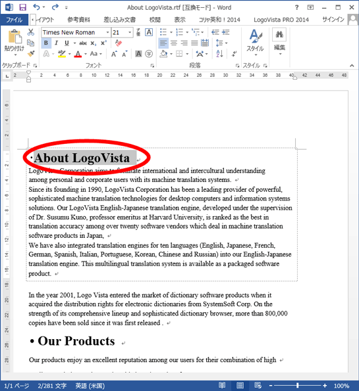Click the zoom slider handle

(x=297, y=386)
